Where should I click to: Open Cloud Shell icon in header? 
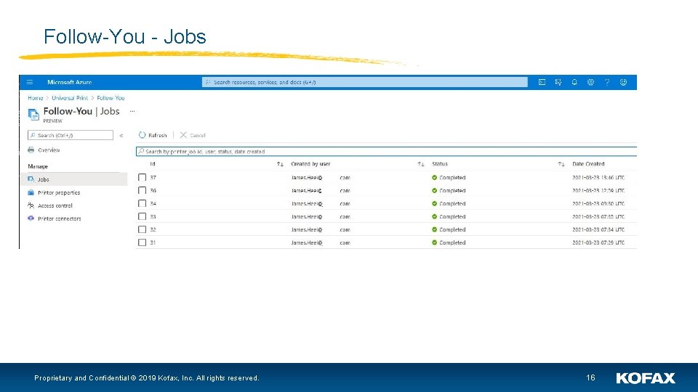pyautogui.click(x=542, y=82)
